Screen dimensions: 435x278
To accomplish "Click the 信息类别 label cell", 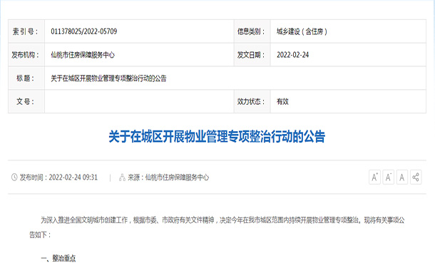I will (x=252, y=31).
